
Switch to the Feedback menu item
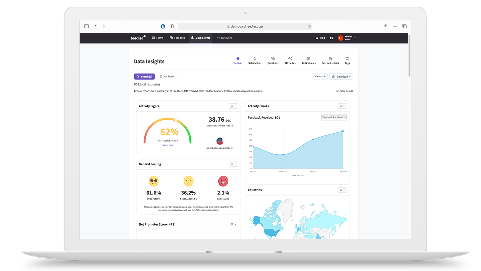click(x=177, y=38)
